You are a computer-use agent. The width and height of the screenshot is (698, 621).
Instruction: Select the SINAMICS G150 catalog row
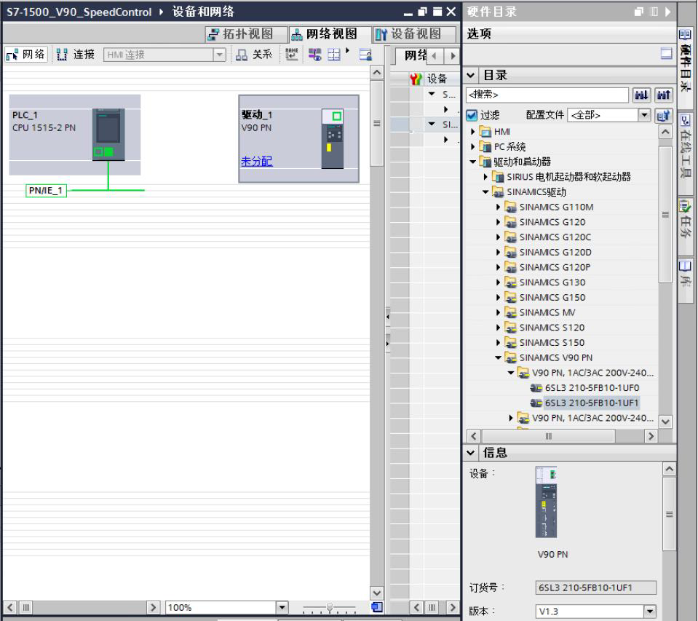pos(552,297)
